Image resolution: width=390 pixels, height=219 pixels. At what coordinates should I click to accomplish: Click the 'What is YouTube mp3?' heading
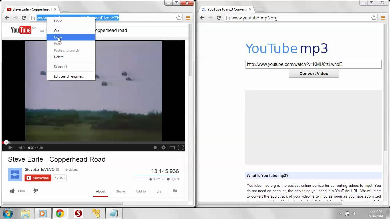point(268,175)
